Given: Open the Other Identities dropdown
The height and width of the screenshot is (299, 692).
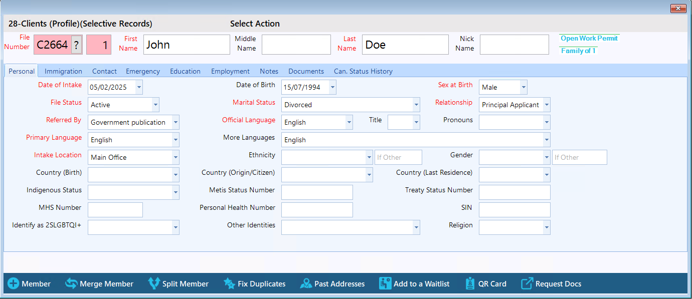Looking at the screenshot, I should point(416,227).
